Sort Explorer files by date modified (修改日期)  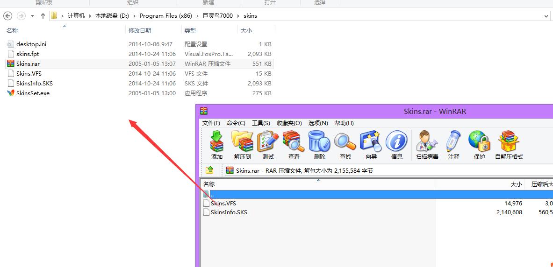pyautogui.click(x=140, y=30)
